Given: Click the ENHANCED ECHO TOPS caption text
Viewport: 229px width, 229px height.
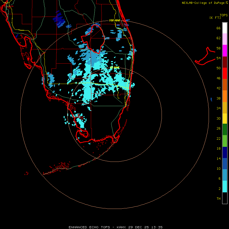Looking at the screenshot, I should 89,227.
